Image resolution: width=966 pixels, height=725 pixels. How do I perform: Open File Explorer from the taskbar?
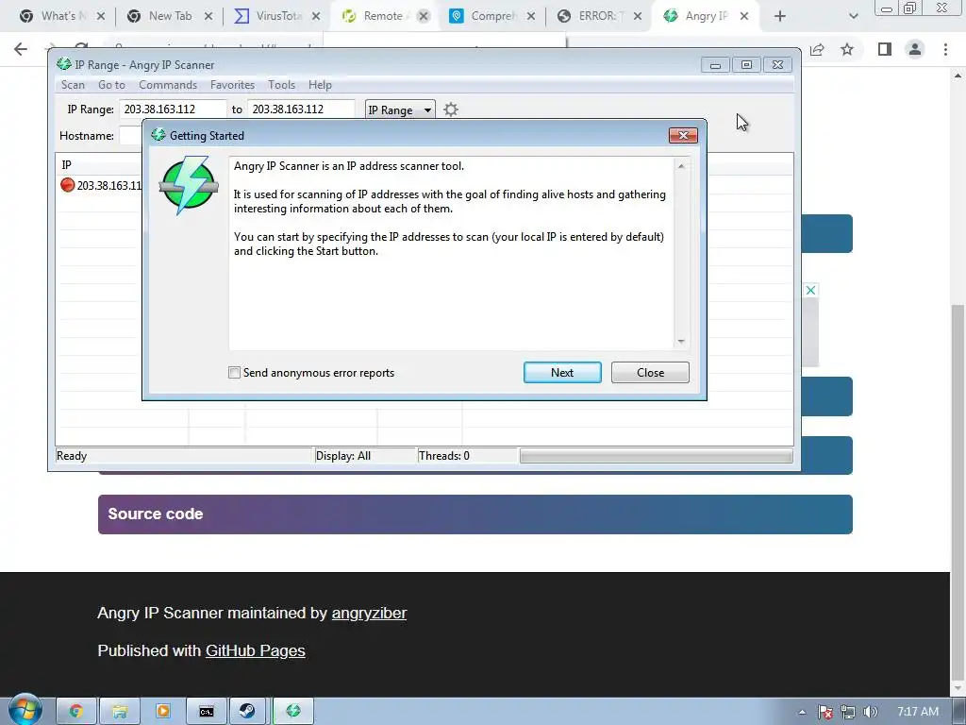120,712
